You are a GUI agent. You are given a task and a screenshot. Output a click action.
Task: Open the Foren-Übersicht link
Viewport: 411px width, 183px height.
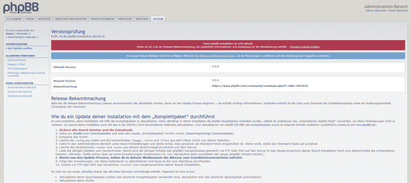click(398, 10)
